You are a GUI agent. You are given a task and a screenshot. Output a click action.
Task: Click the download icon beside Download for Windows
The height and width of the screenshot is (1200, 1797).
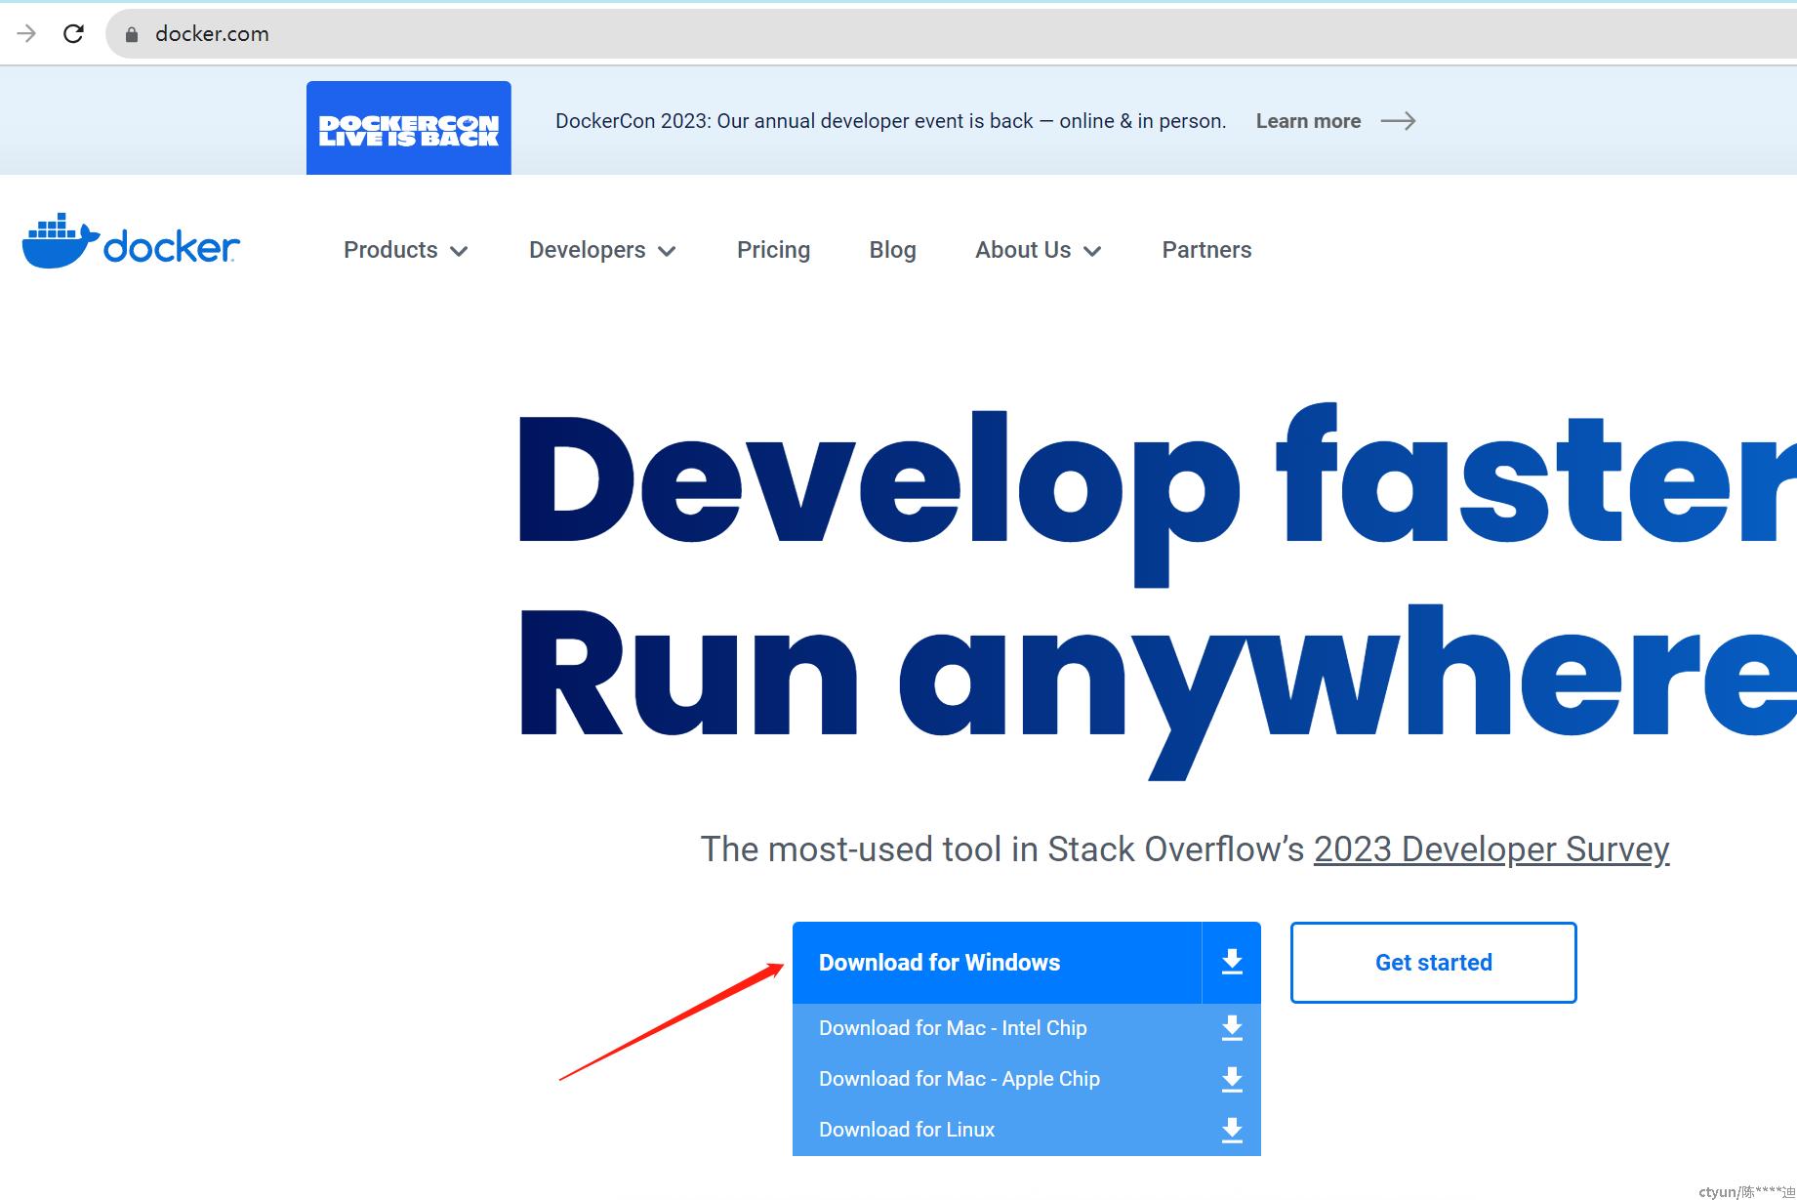coord(1232,963)
